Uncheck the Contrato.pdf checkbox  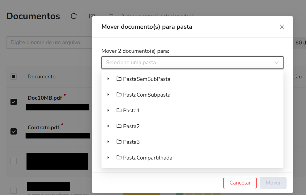(x=14, y=131)
